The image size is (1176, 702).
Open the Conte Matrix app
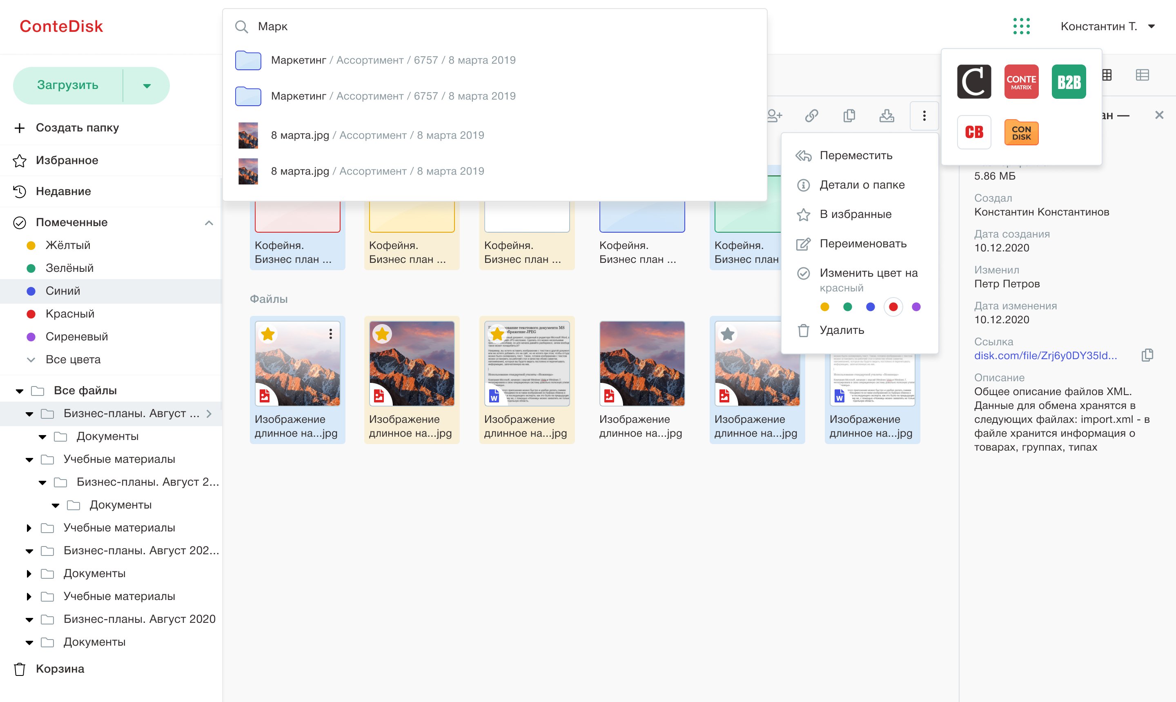coord(1021,82)
